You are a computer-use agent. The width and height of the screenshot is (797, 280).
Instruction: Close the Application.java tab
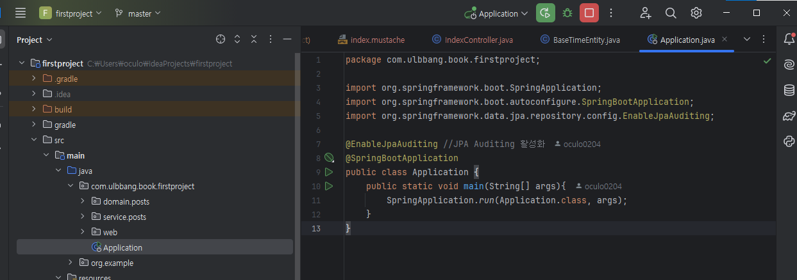coord(725,40)
